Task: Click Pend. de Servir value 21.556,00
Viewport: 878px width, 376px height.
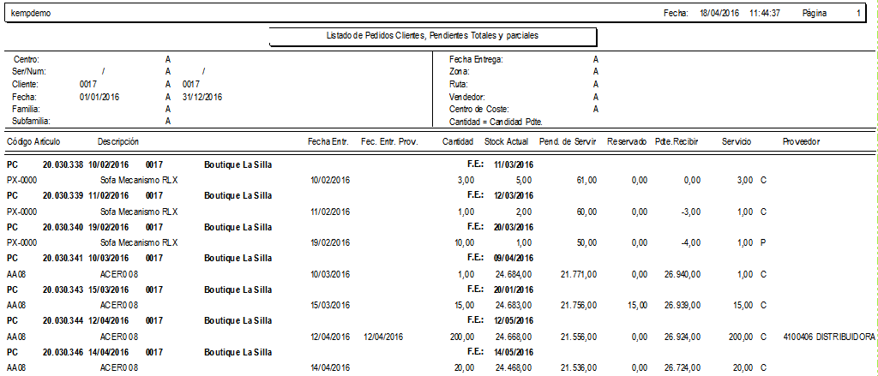Action: pyautogui.click(x=579, y=337)
